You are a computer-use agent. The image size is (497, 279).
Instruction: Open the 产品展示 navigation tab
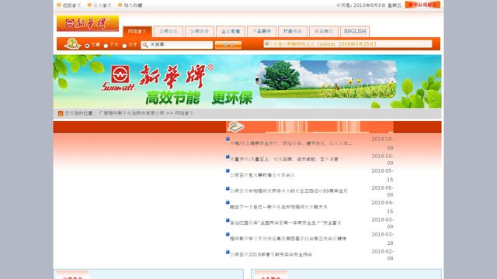(262, 31)
